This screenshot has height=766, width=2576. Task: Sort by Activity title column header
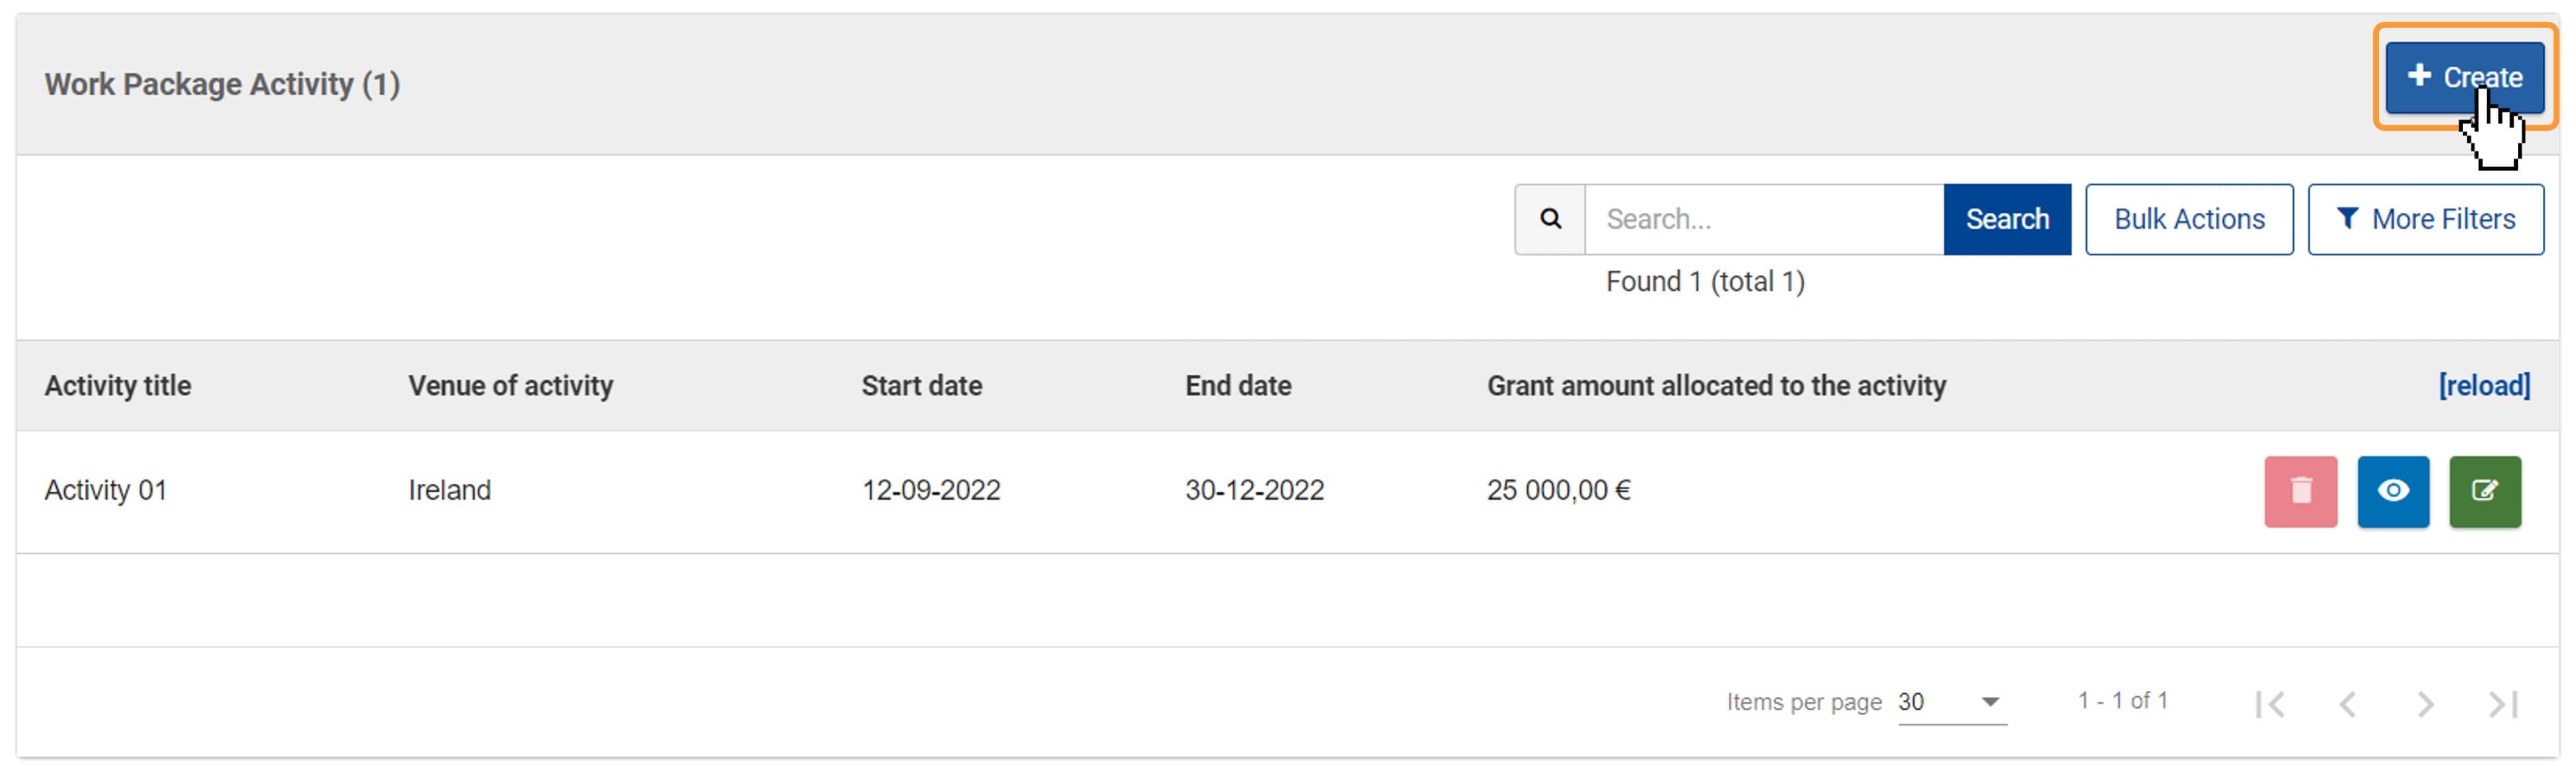(118, 386)
